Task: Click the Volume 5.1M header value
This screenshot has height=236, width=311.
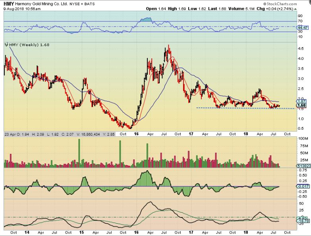Action: point(241,9)
